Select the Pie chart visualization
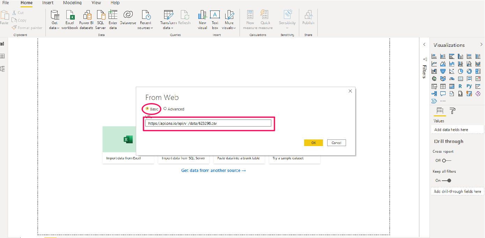 (461, 71)
